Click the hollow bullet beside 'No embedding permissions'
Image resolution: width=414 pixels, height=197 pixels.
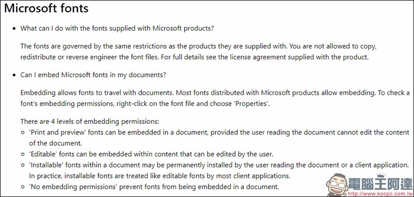[23, 187]
